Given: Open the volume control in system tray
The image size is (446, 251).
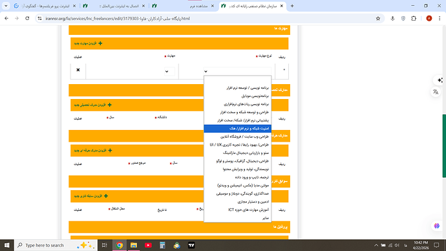Looking at the screenshot, I should click(x=397, y=245).
